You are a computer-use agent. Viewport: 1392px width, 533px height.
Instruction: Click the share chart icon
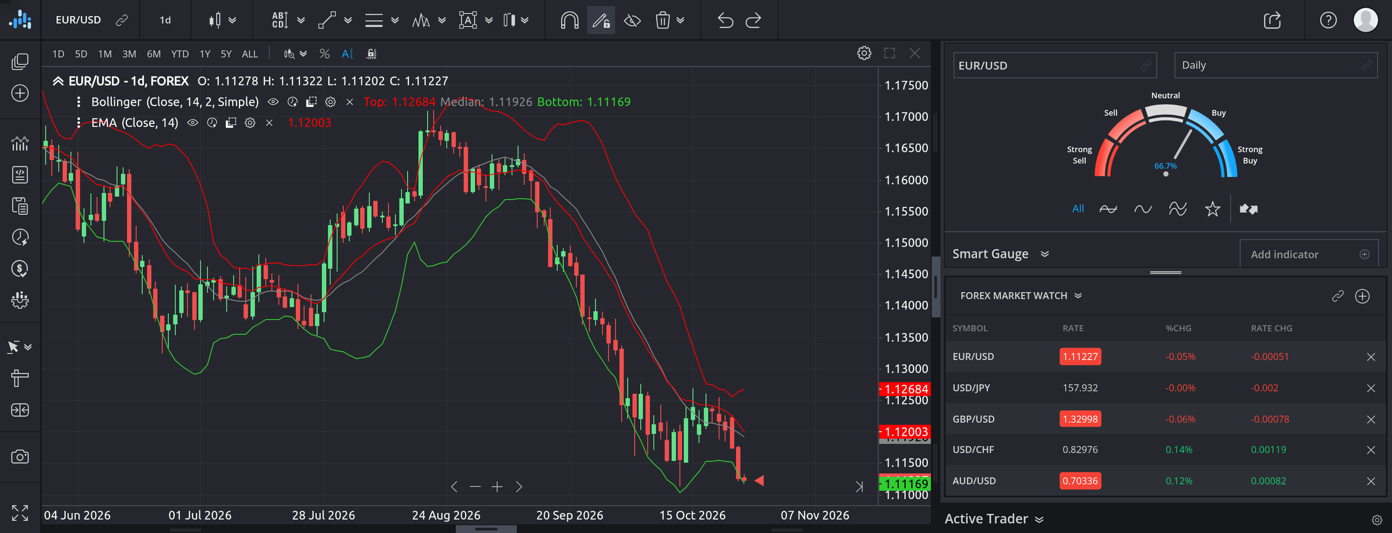click(1272, 20)
